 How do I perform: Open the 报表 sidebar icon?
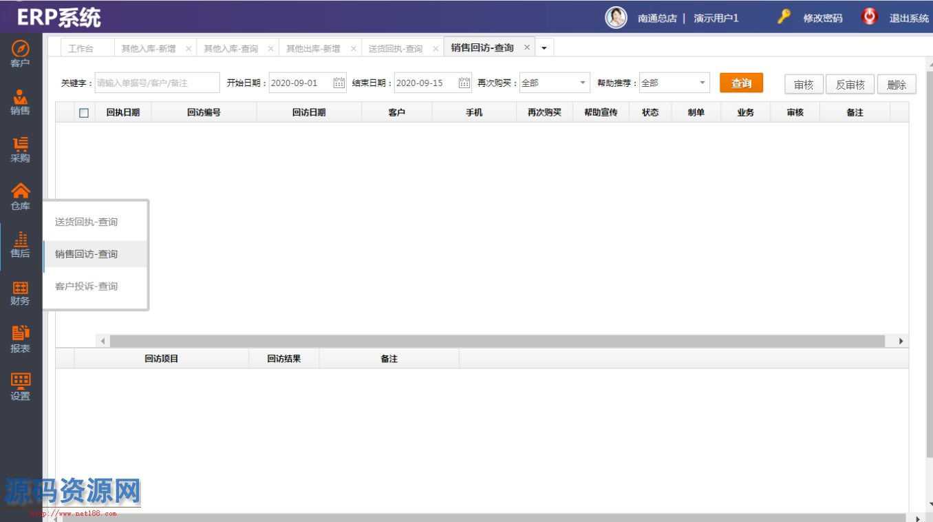point(21,334)
